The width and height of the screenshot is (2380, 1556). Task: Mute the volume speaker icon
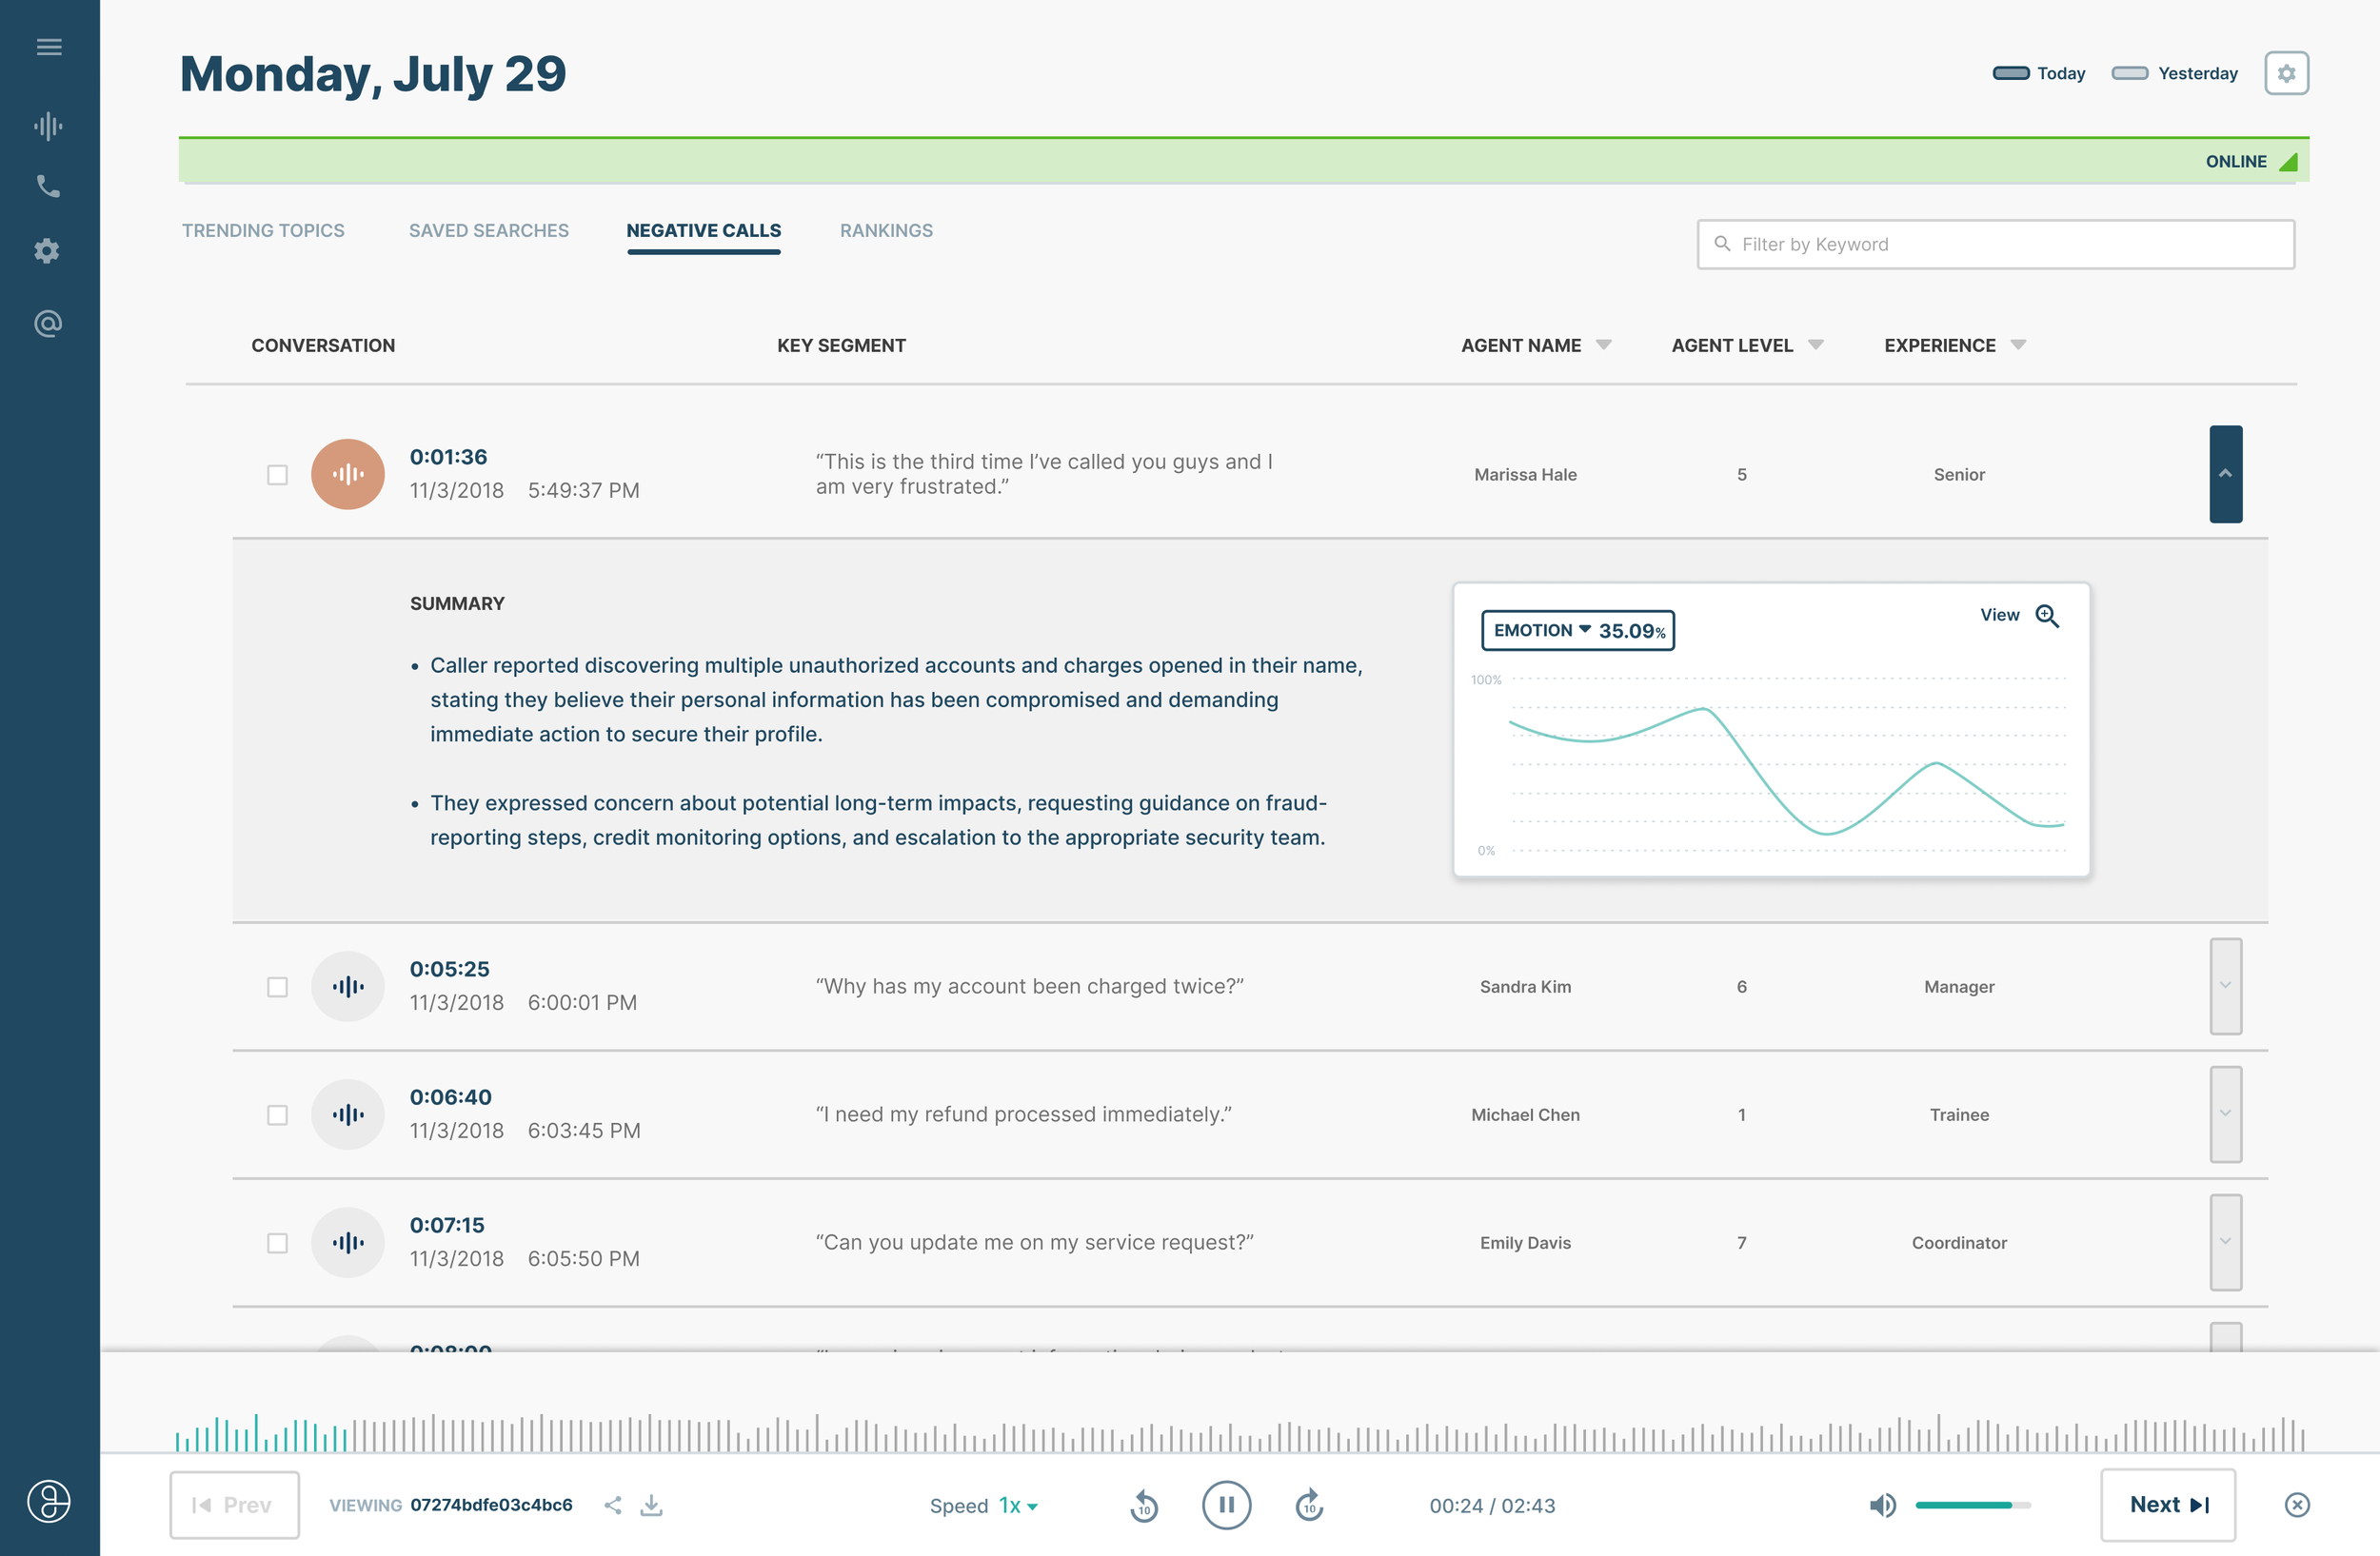[x=1882, y=1505]
